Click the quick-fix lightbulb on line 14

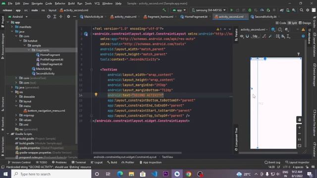[96, 94]
